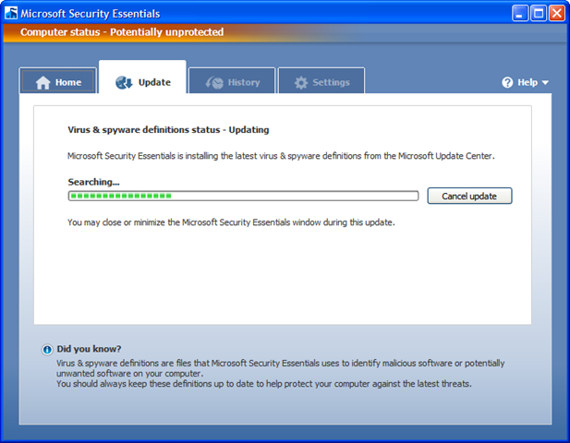Open the Settings tab
This screenshot has height=443, width=570.
point(321,80)
